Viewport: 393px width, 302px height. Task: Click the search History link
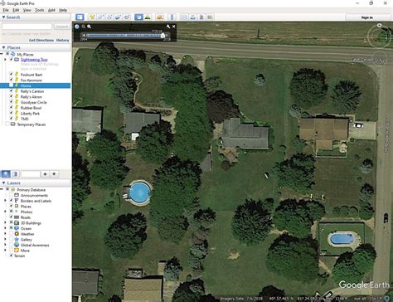pos(63,41)
